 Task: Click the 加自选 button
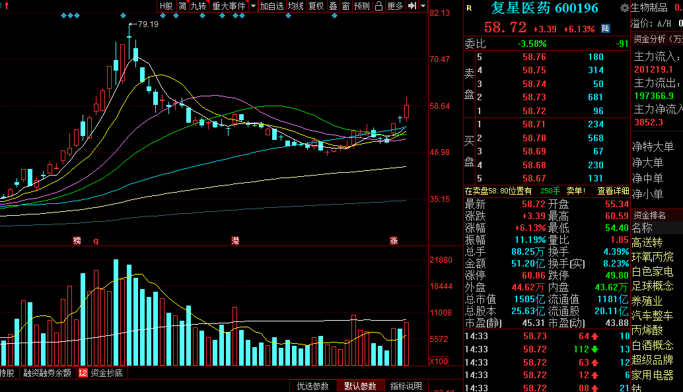coord(271,6)
